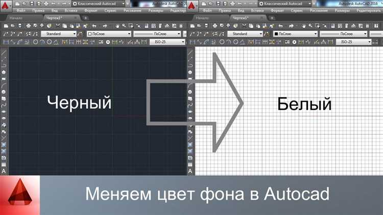Select Multiline Text 'A' tool in white-canvas window

click(x=190, y=171)
